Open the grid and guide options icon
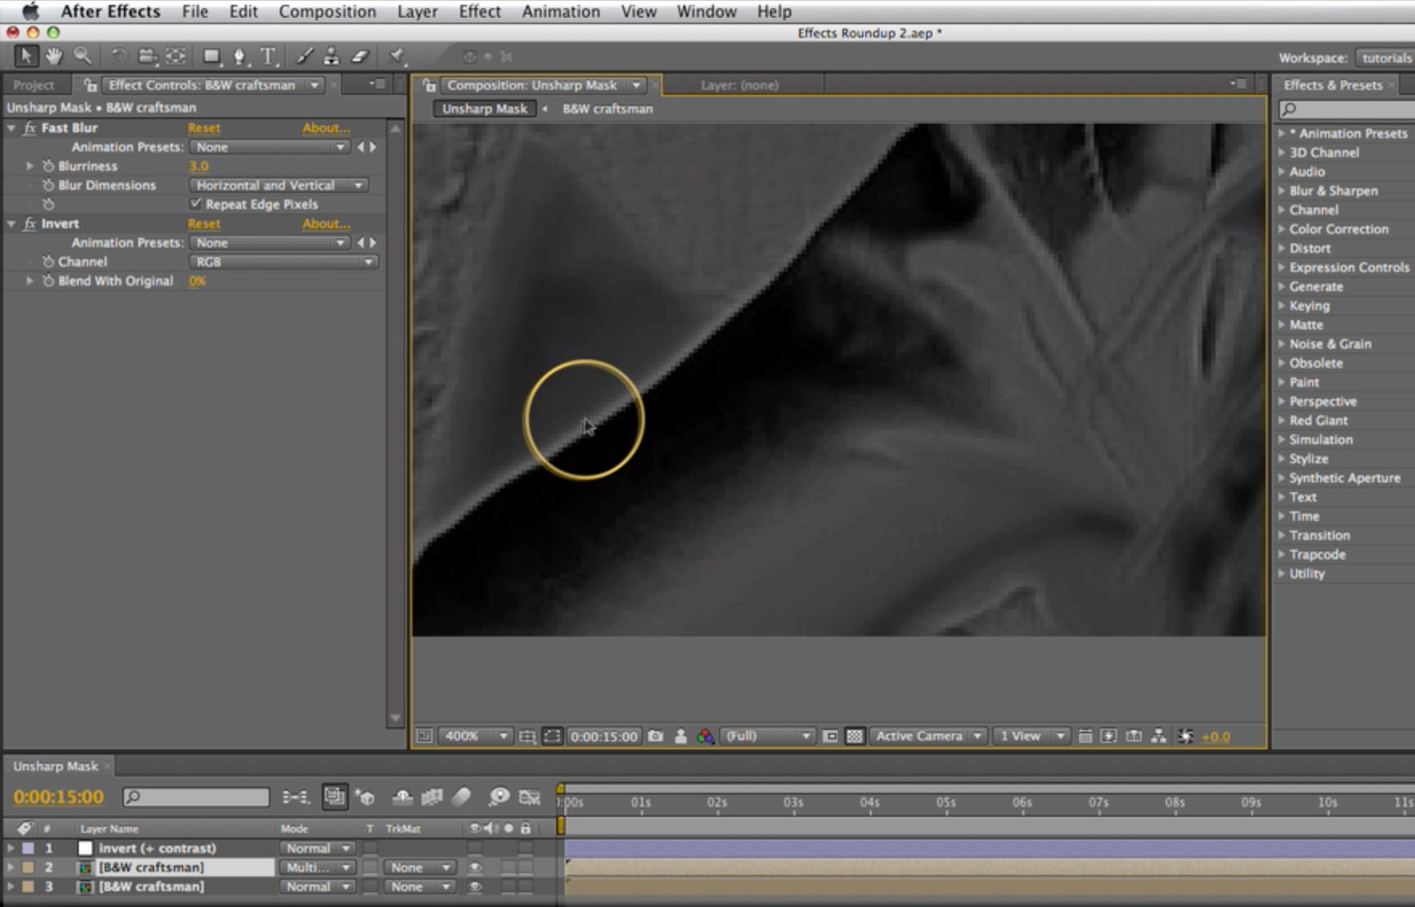The image size is (1415, 907). [x=527, y=737]
